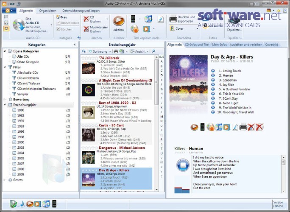Screen dimensions: 290x212
Task: Open the Ansicht dropdown
Action: coord(139,51)
